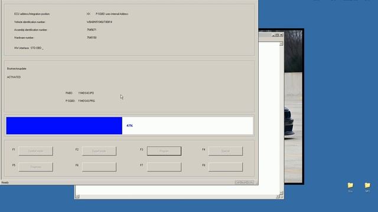
Task: Click the Assembly identification number label
Action: (31, 30)
